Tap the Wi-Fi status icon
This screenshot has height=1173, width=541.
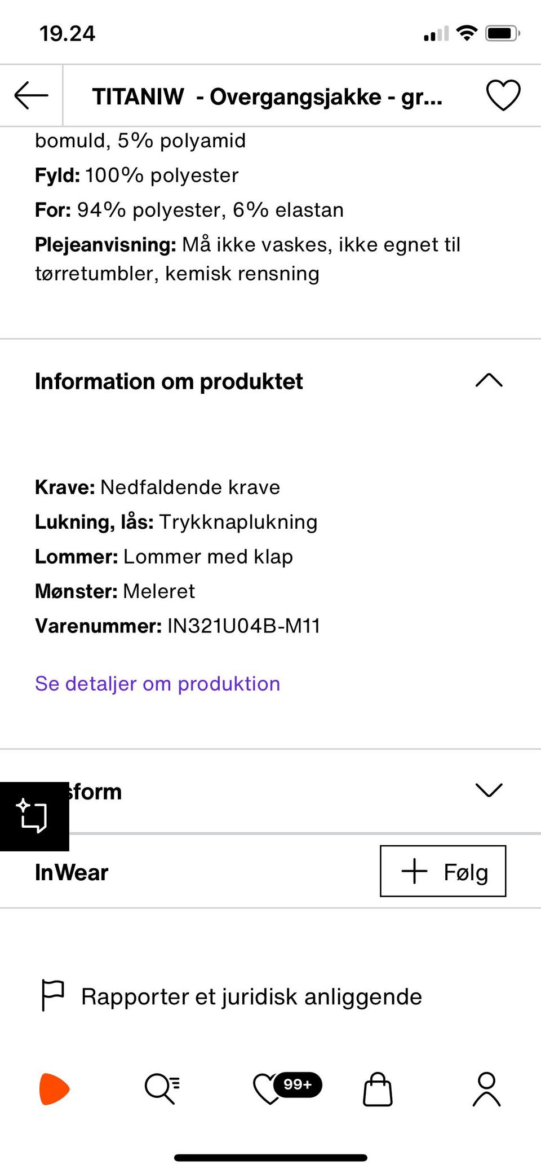tap(467, 33)
